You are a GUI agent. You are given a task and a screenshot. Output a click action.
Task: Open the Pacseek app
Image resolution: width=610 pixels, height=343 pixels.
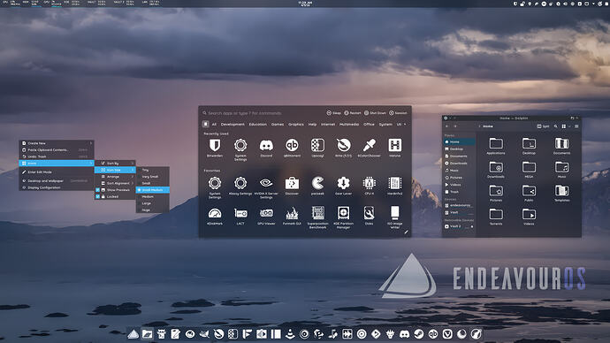click(x=317, y=186)
